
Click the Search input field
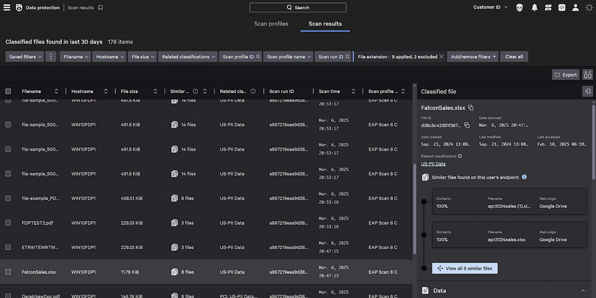coord(298,7)
